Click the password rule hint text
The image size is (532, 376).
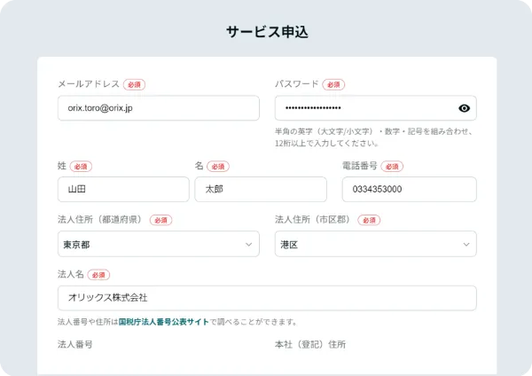pyautogui.click(x=374, y=137)
